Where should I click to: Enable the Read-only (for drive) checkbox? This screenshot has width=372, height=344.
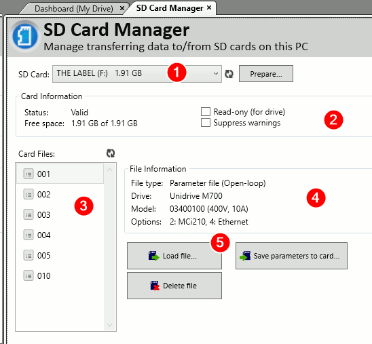206,112
